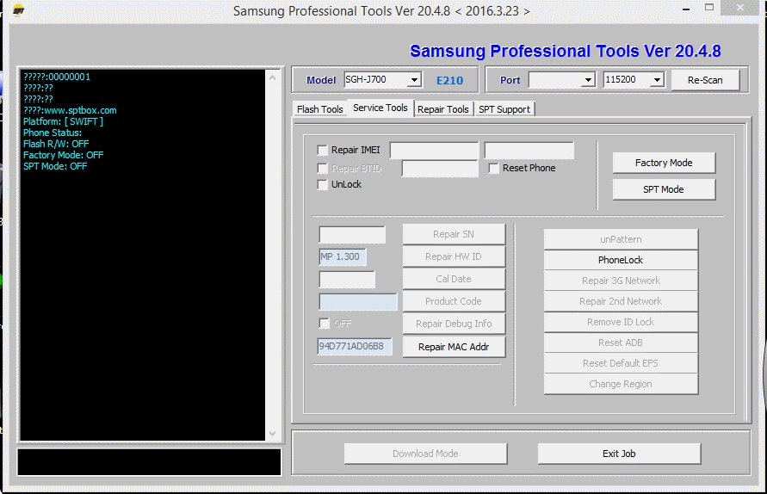Click the serial number field beside Repair SN

pyautogui.click(x=352, y=235)
